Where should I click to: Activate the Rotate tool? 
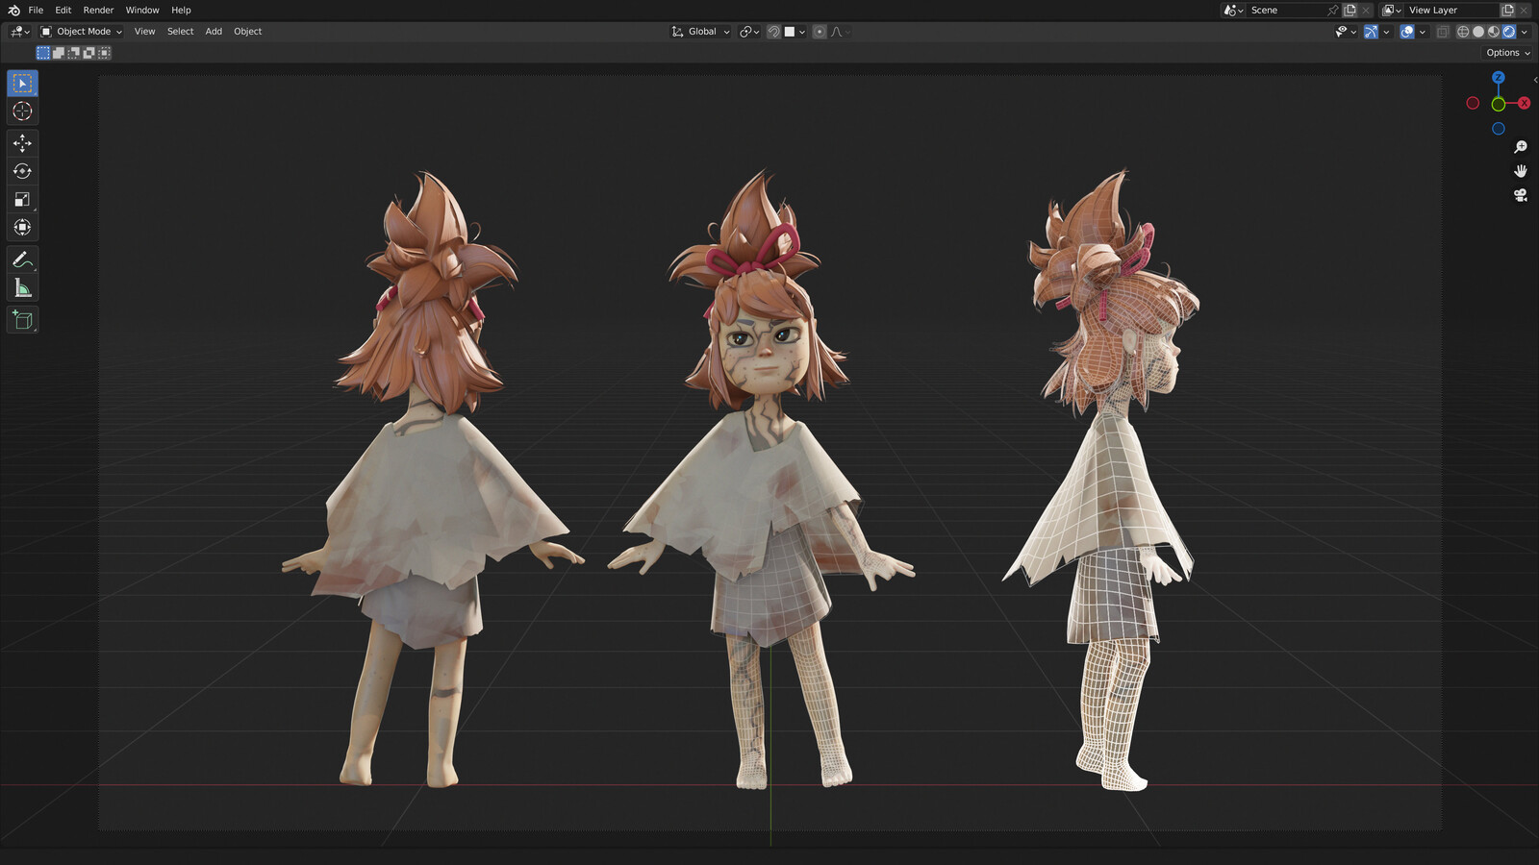pos(22,171)
